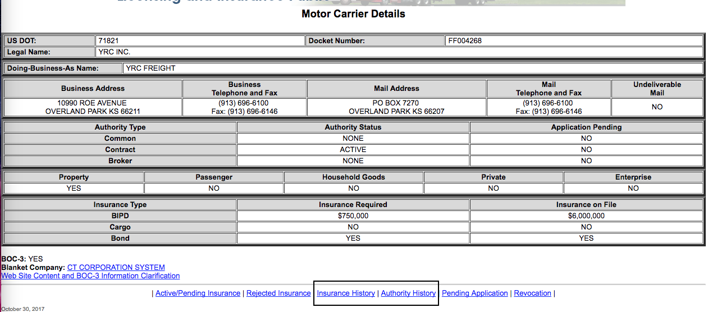Select the US DOT number 71821

click(x=108, y=41)
